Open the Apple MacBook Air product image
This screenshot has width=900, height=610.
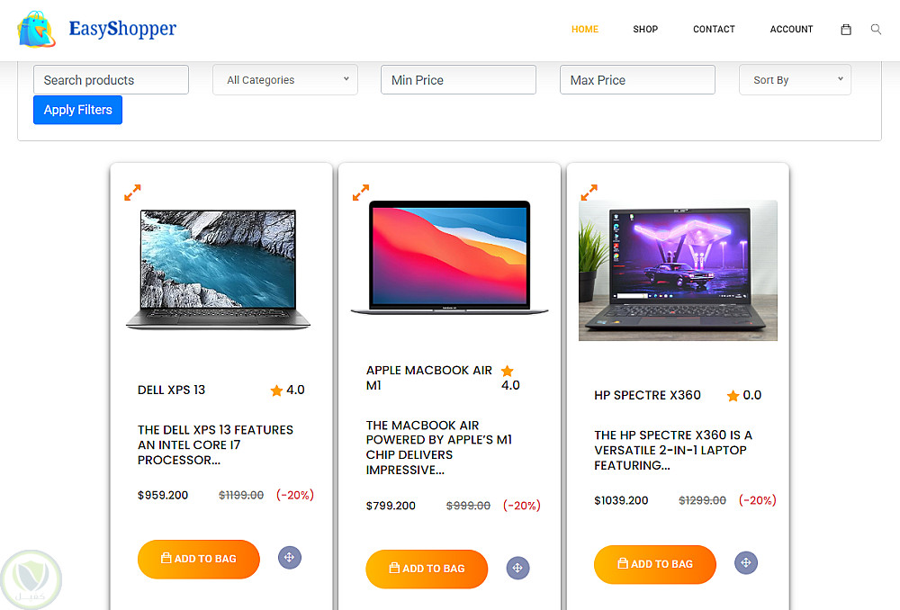click(x=449, y=257)
